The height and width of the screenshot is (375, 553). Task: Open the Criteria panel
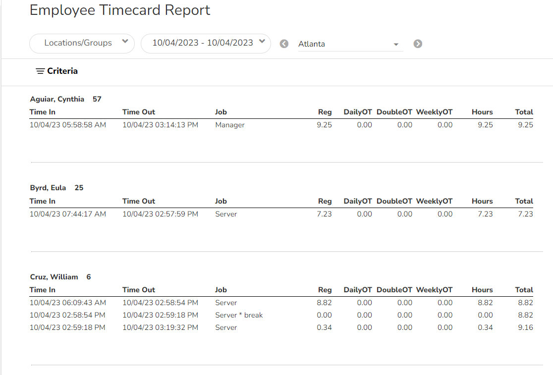point(62,71)
